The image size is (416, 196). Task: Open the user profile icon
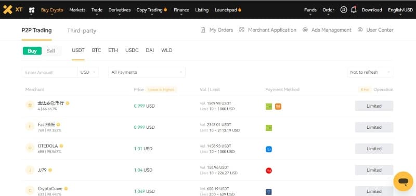click(x=344, y=10)
